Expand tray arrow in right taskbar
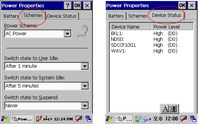The height and width of the screenshot is (124, 198). coord(150,119)
